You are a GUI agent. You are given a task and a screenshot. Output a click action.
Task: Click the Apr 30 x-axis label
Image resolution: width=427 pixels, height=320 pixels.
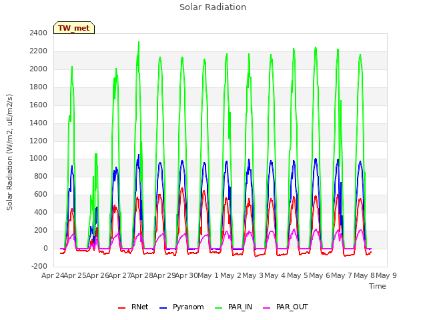click(186, 275)
